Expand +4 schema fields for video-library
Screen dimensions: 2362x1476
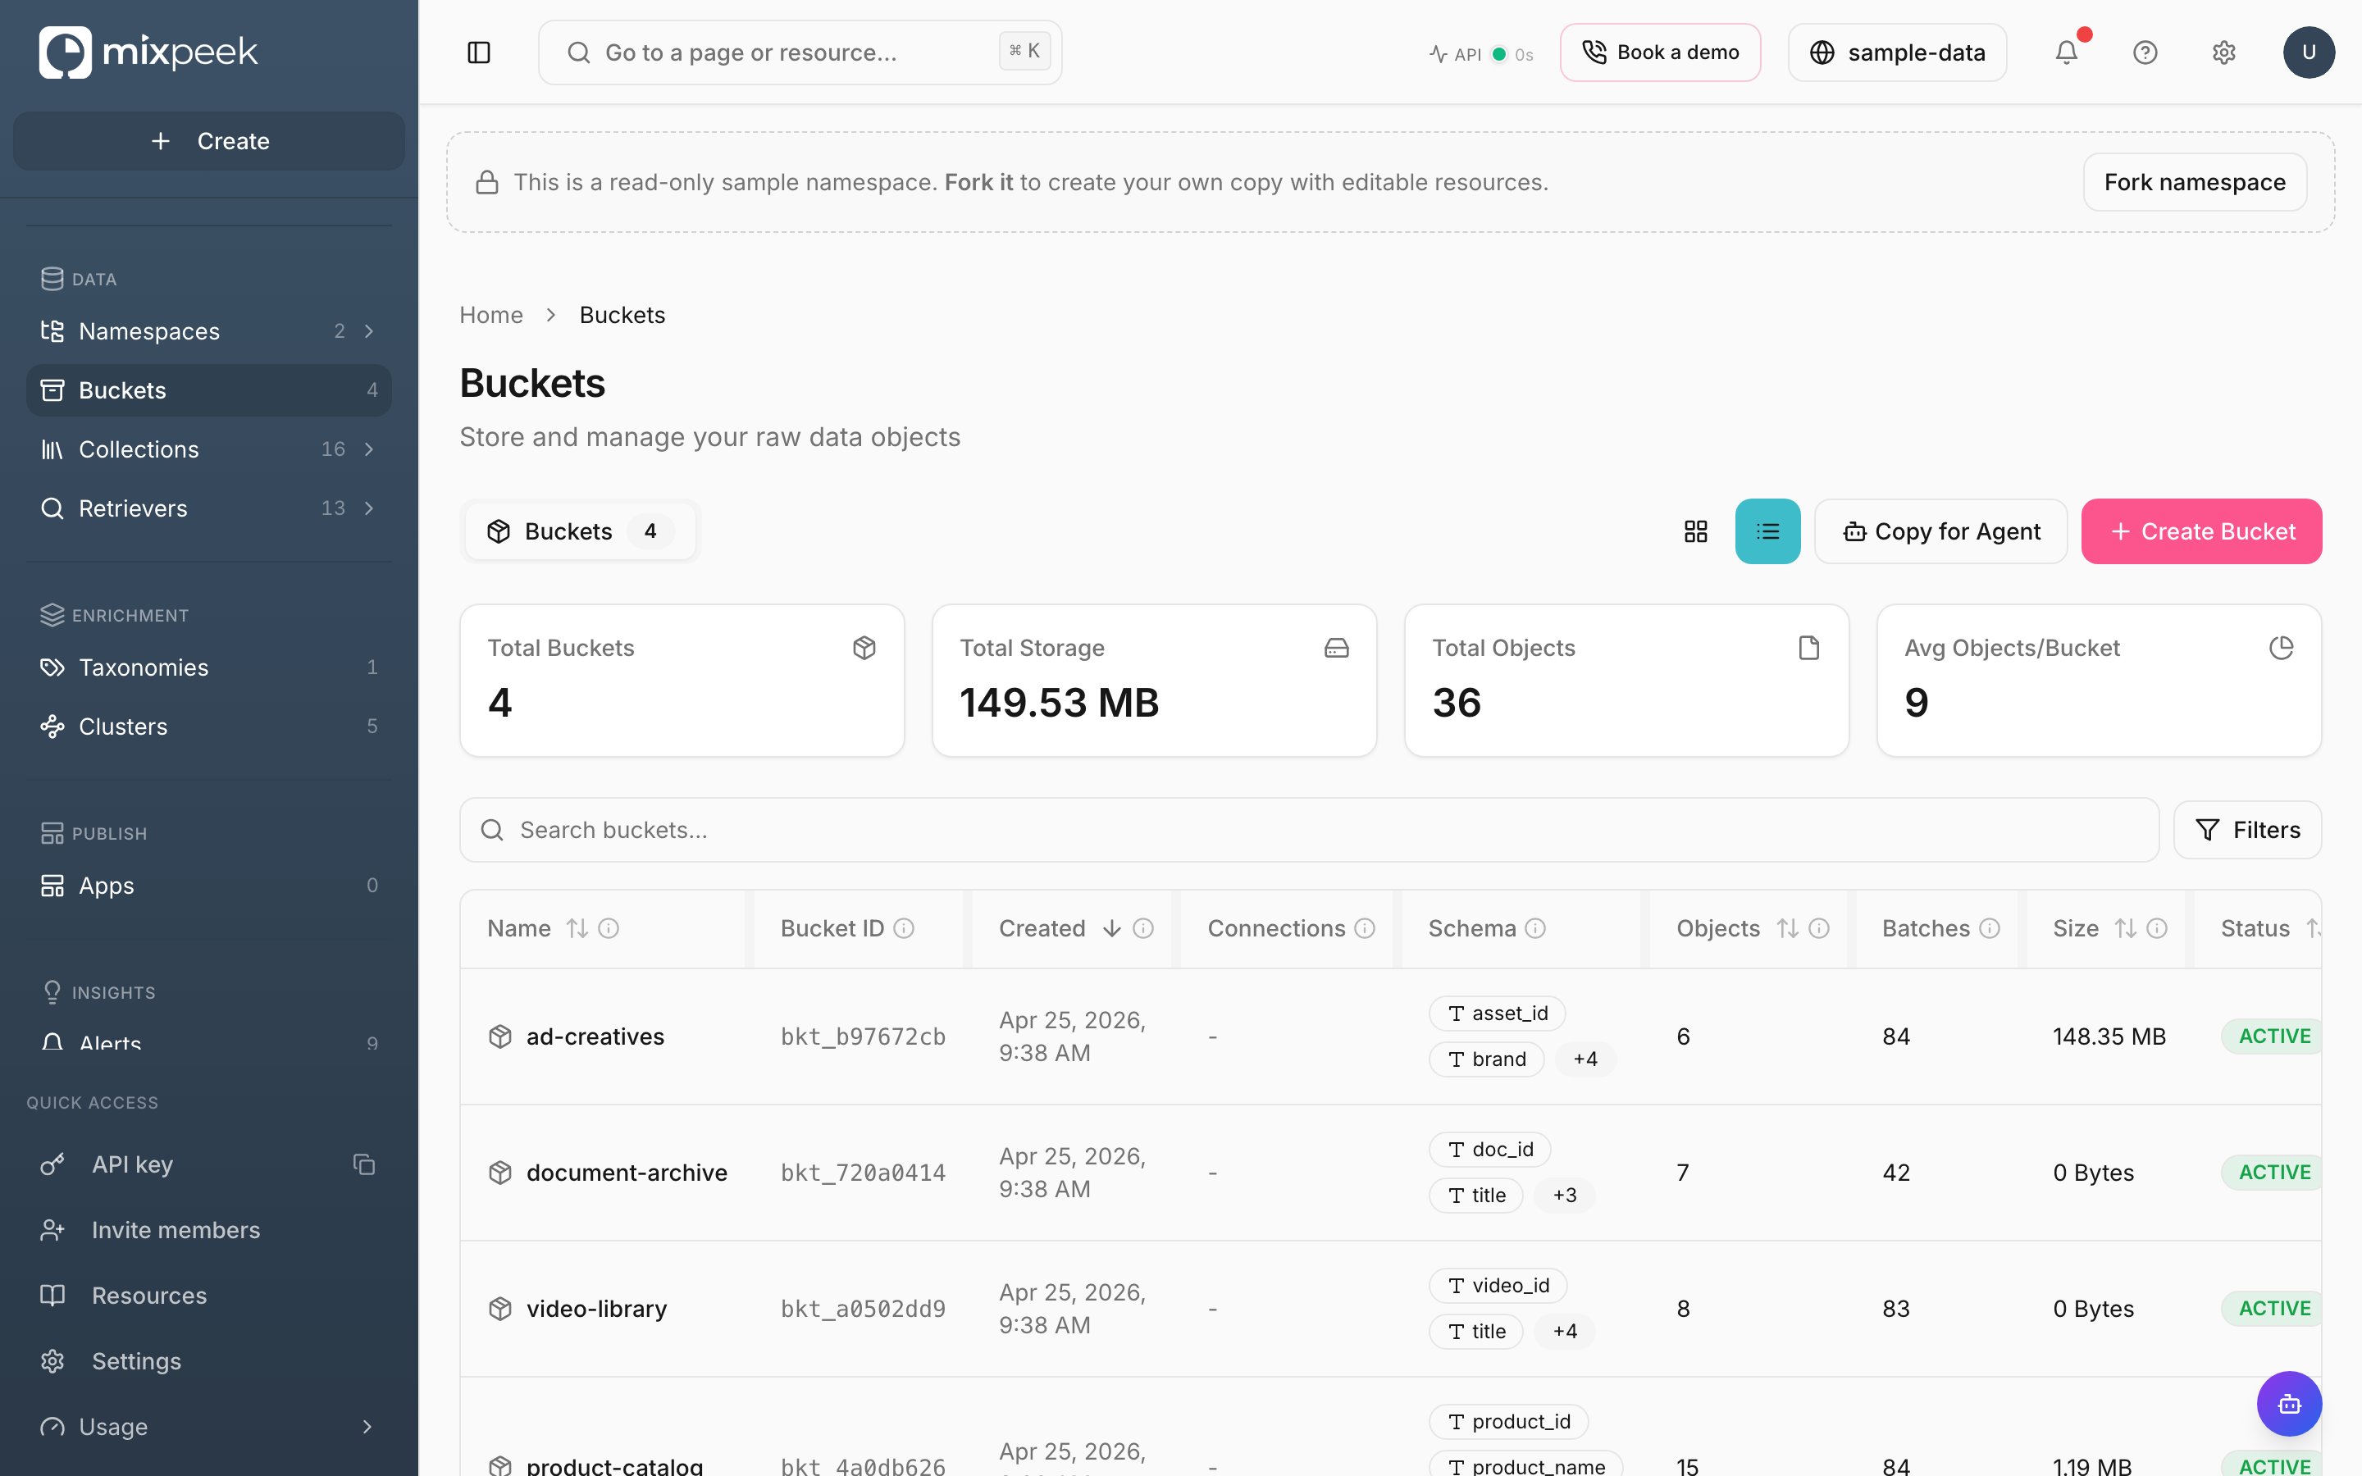(x=1564, y=1332)
